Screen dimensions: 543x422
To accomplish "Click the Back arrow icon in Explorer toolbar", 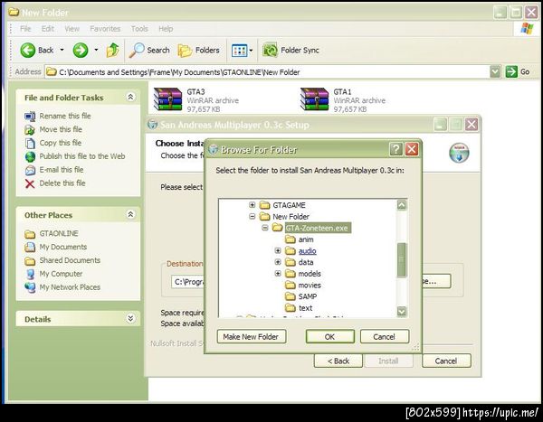I will tap(28, 51).
